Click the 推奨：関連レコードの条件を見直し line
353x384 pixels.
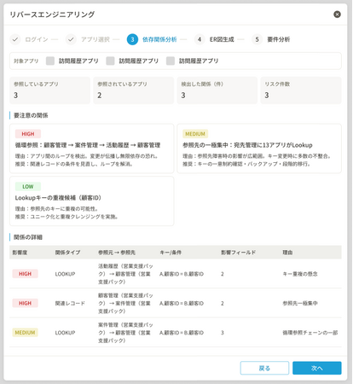(74, 164)
